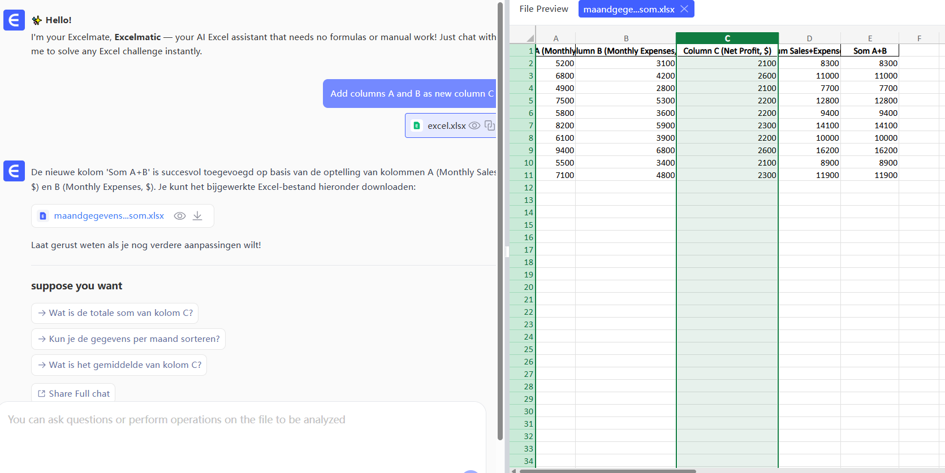Image resolution: width=945 pixels, height=473 pixels.
Task: Choose 'Kun je de gegevens per maand sorteren?'
Action: [x=128, y=339]
